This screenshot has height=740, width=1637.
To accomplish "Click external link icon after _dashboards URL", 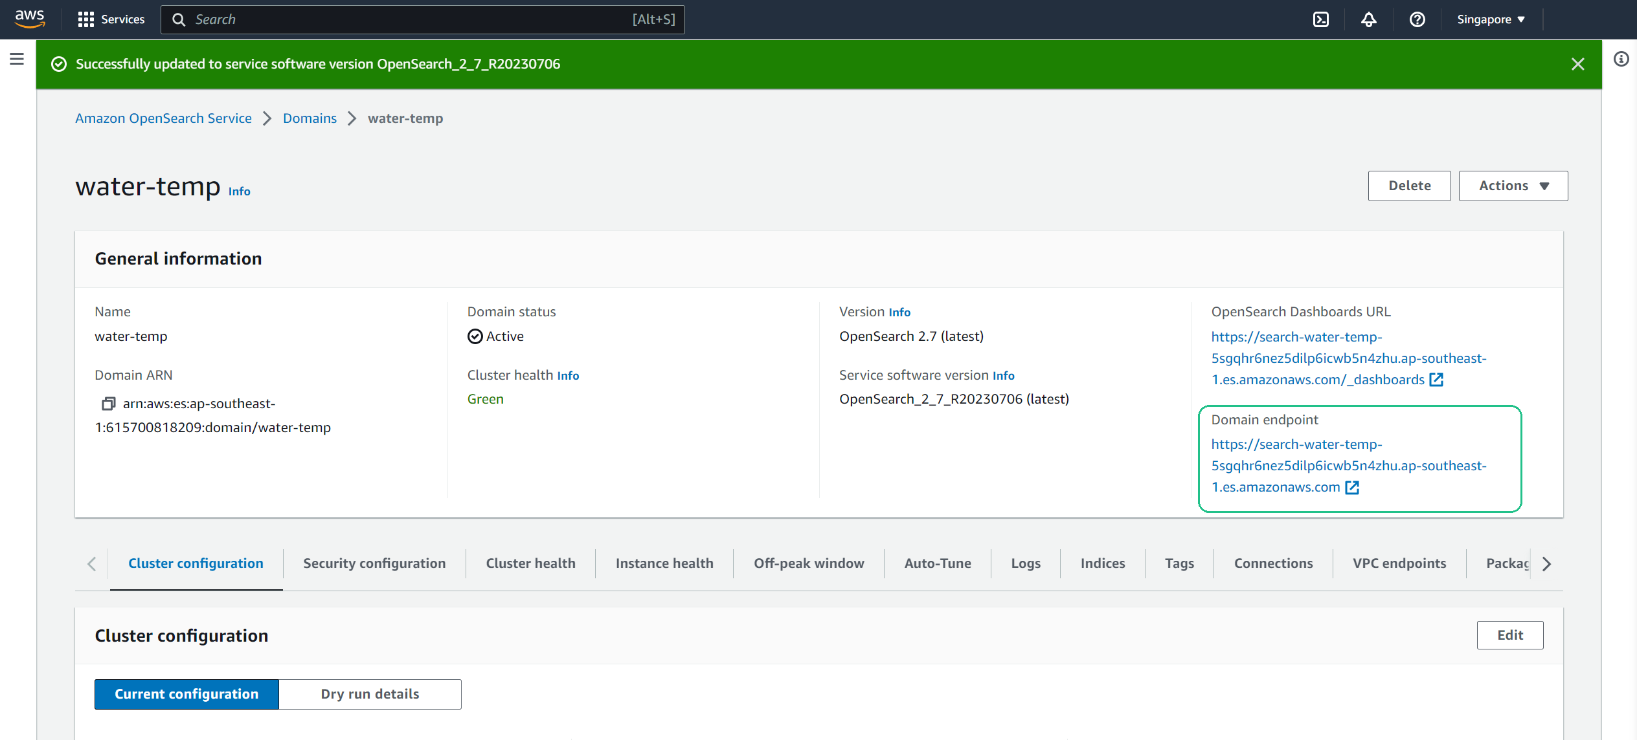I will click(x=1436, y=380).
